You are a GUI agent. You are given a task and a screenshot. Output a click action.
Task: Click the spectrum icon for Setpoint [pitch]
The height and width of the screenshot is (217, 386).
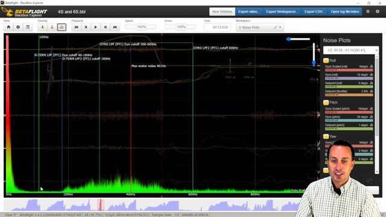point(372,125)
